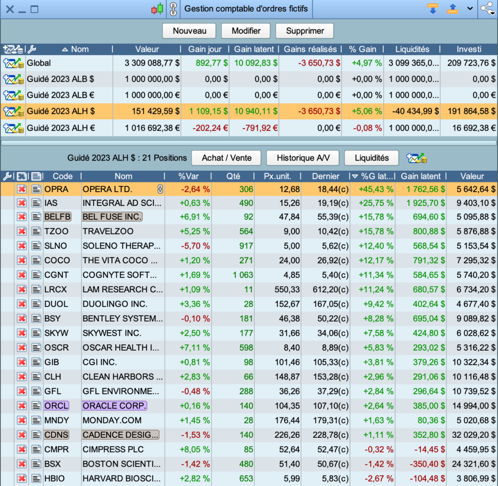498x486 pixels.
Task: Sort positions by Qté column header
Action: [x=233, y=176]
